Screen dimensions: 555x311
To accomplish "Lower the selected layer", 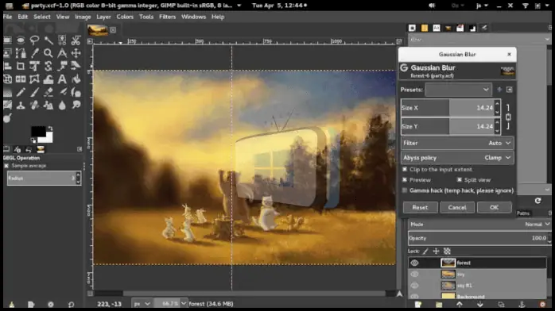I will point(480,305).
